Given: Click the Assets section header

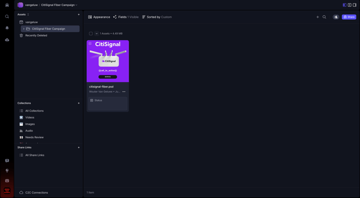Looking at the screenshot, I should point(21,14).
